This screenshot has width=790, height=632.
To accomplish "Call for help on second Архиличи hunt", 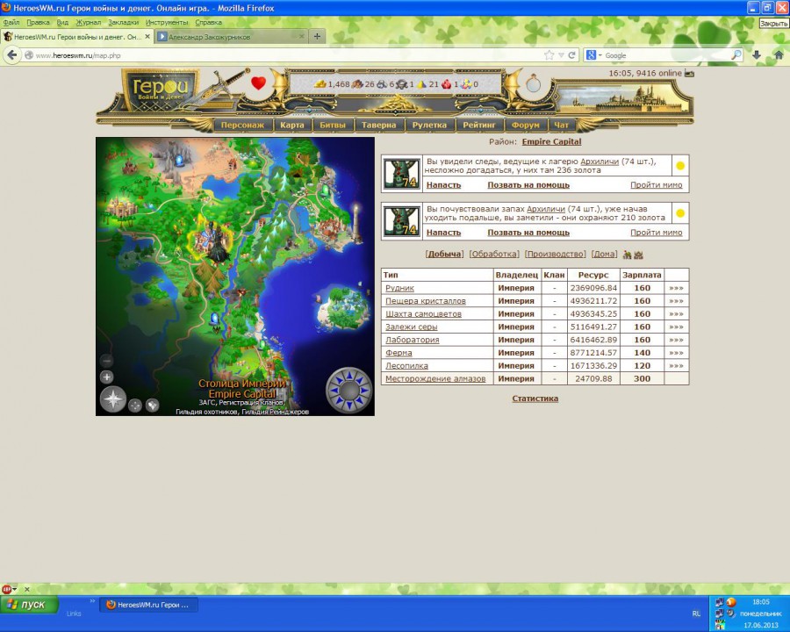I will (x=528, y=233).
